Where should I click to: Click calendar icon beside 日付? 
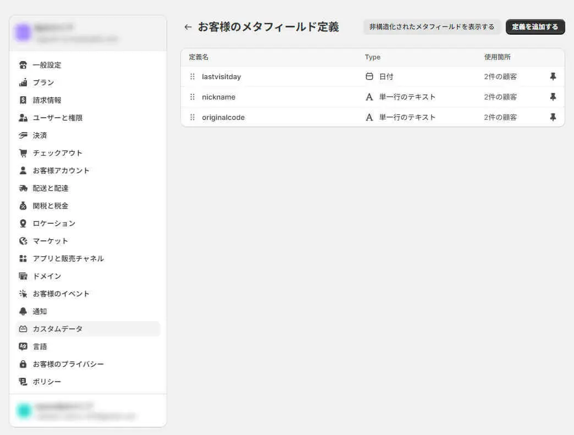tap(369, 76)
